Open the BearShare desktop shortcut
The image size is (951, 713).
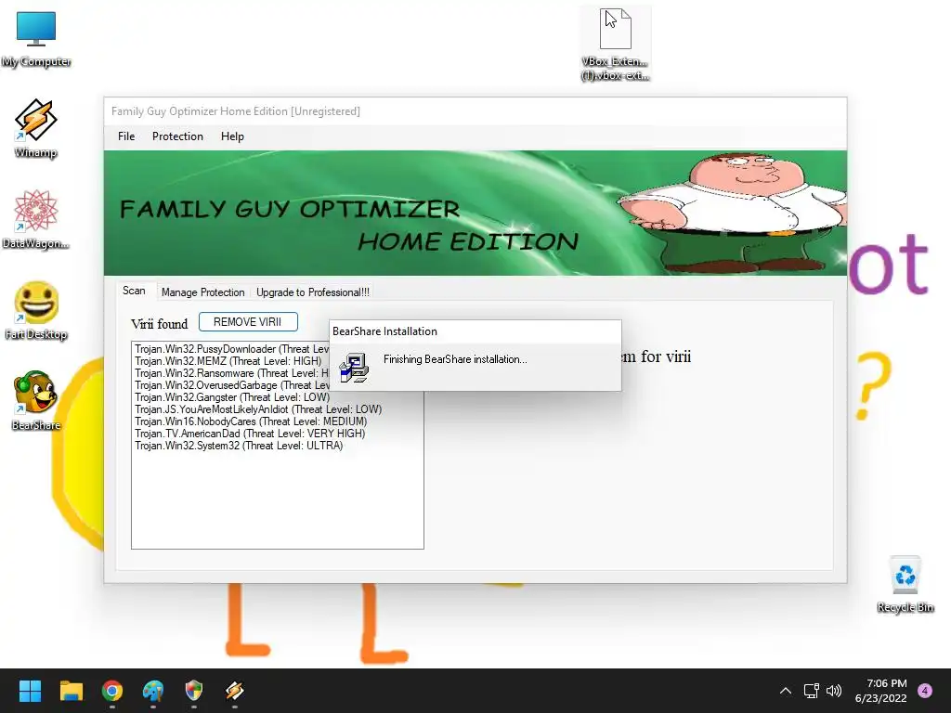click(36, 401)
